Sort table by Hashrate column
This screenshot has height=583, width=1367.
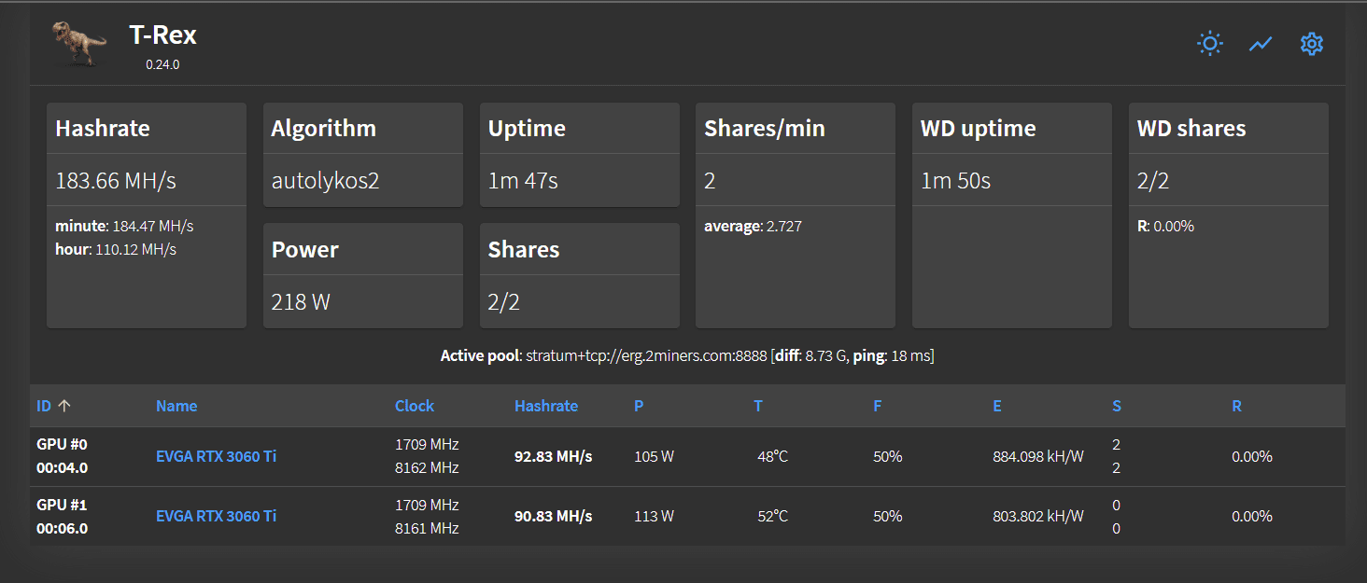point(546,406)
